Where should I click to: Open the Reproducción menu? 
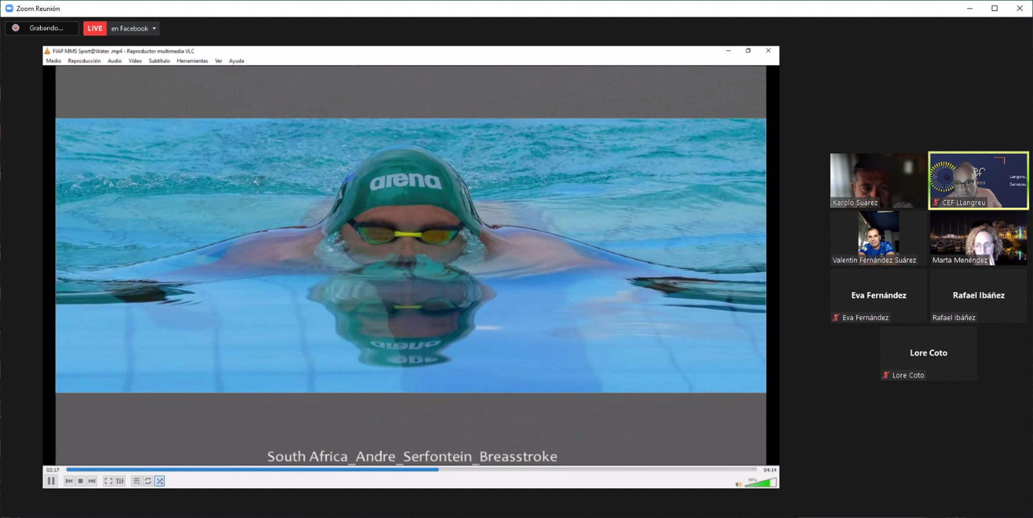(x=84, y=61)
